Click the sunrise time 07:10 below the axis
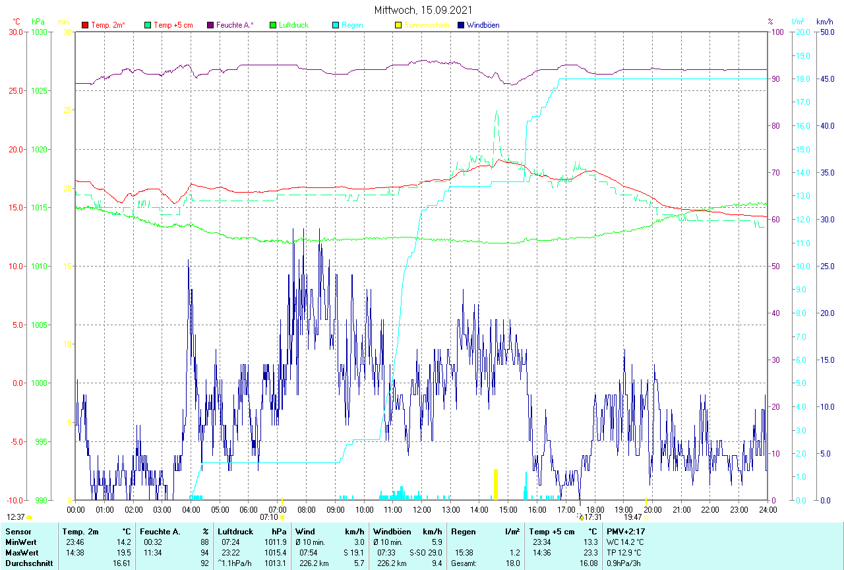This screenshot has width=844, height=570. 269,517
